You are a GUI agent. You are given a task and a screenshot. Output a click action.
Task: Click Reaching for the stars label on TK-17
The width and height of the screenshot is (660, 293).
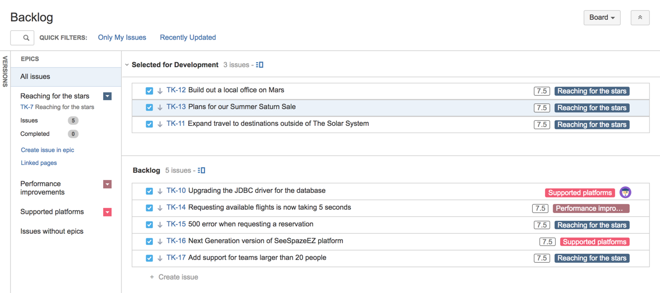click(592, 258)
